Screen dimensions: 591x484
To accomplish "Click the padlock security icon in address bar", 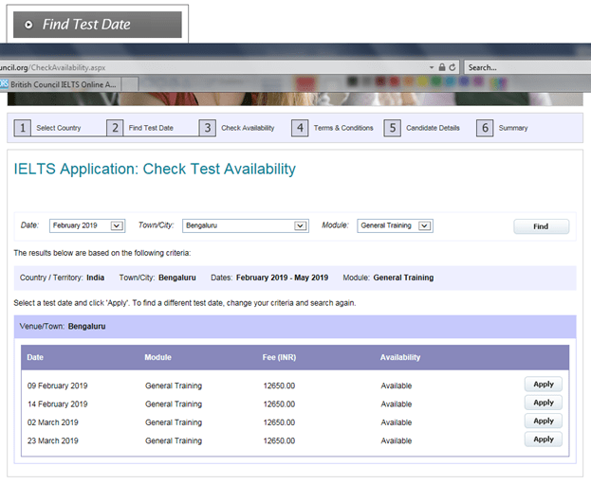I will (442, 67).
